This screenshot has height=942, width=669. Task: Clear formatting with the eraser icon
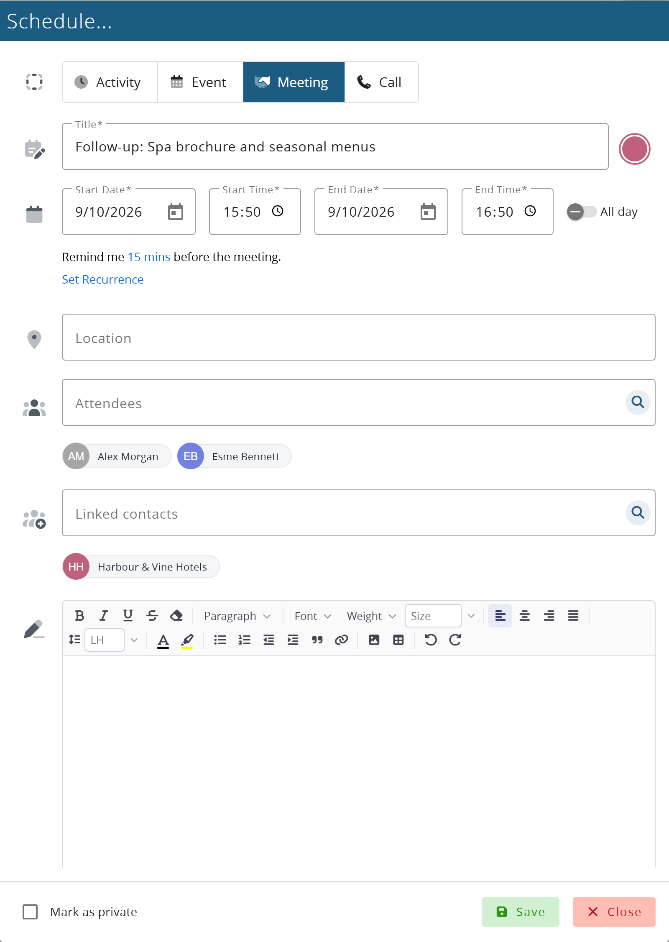coord(176,616)
